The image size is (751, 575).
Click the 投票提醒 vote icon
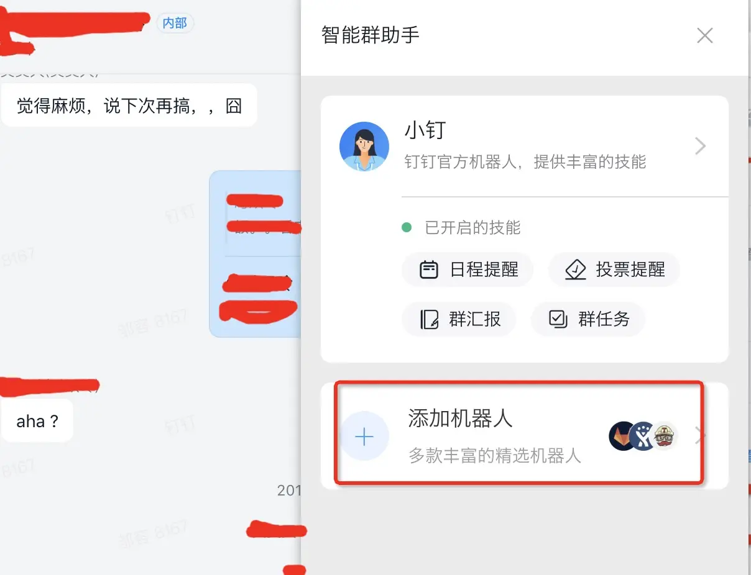(576, 270)
